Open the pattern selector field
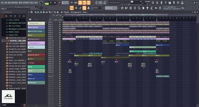This screenshot has width=199, height=107. (x=111, y=8)
